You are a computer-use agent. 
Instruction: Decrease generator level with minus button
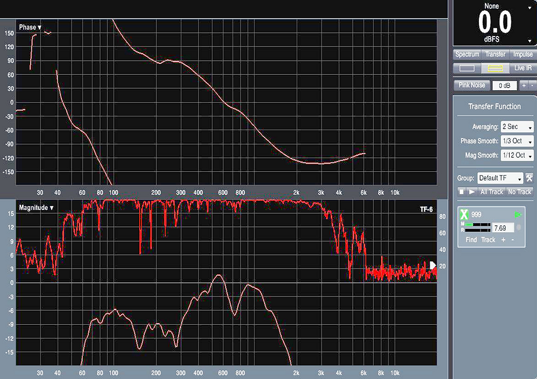[x=532, y=85]
